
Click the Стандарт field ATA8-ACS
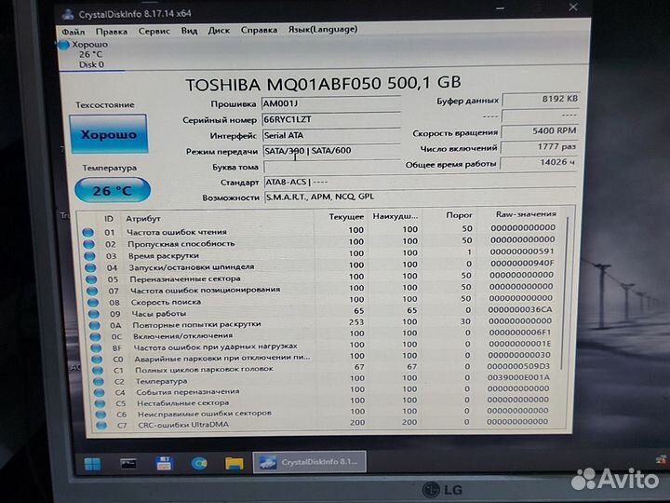[x=420, y=182]
